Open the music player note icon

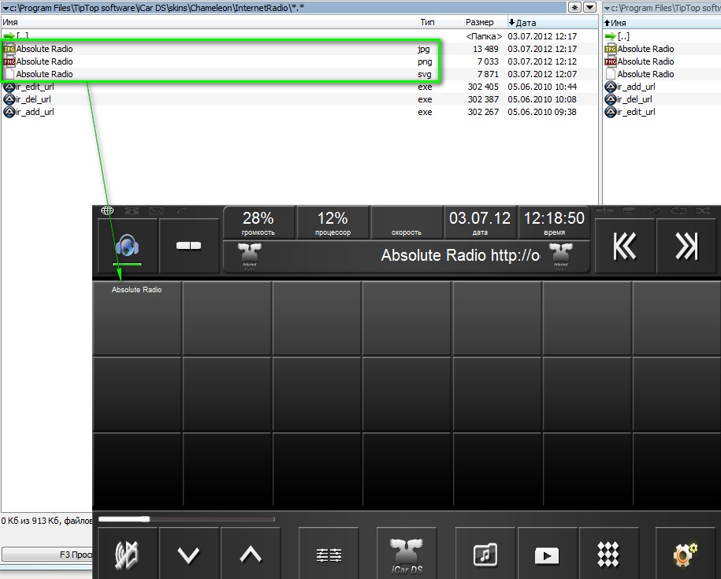485,555
